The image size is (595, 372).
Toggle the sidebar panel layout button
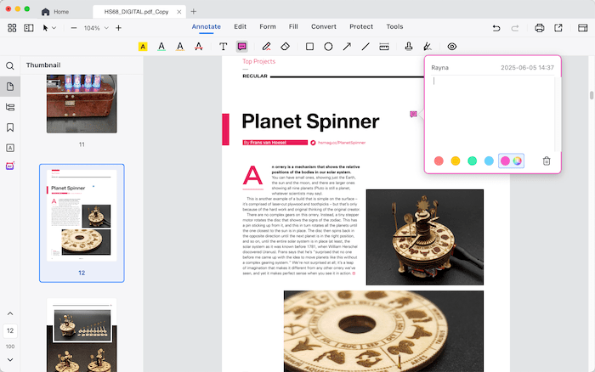coord(29,28)
